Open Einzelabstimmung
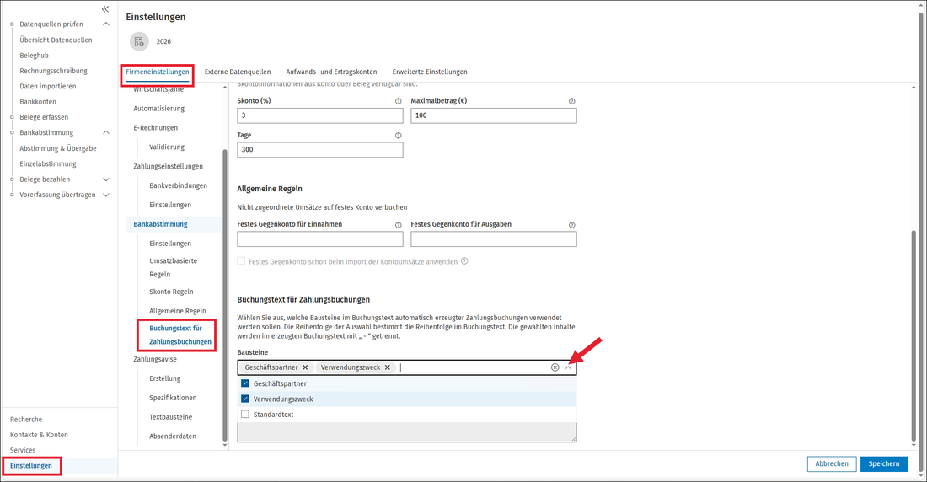Viewport: 927px width, 482px height. tap(48, 163)
